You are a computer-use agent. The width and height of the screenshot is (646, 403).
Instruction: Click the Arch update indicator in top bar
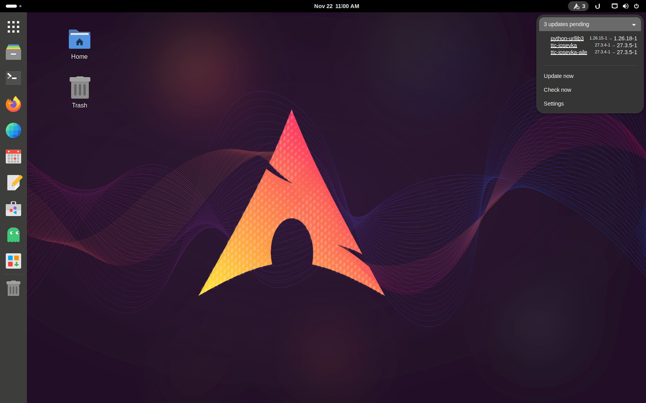tap(578, 6)
